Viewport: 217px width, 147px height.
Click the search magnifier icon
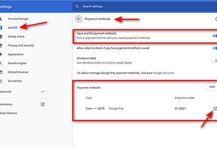coord(77,6)
